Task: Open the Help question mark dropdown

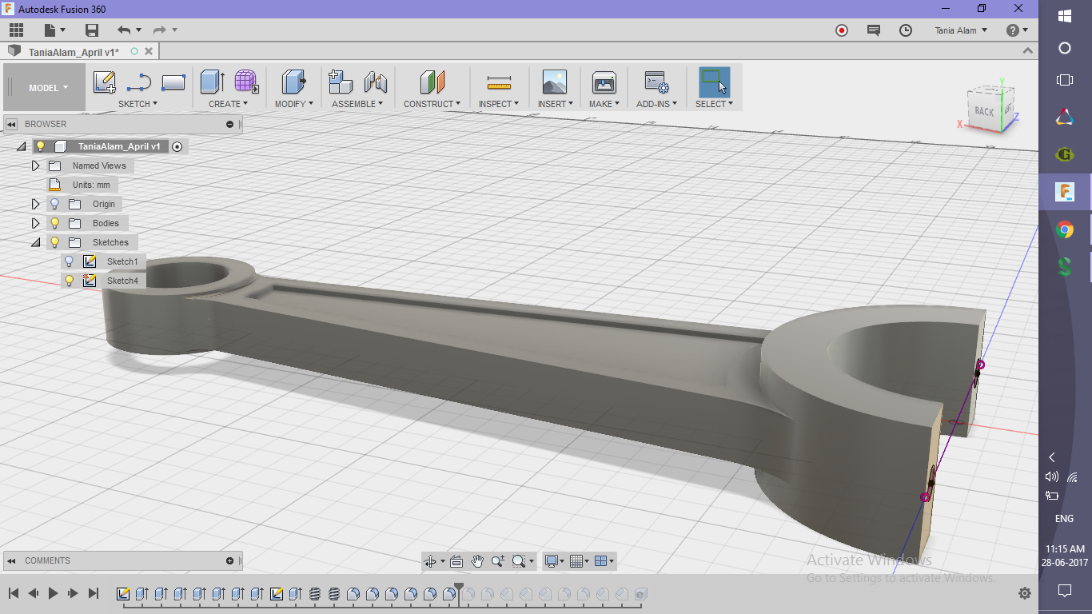Action: [1017, 30]
